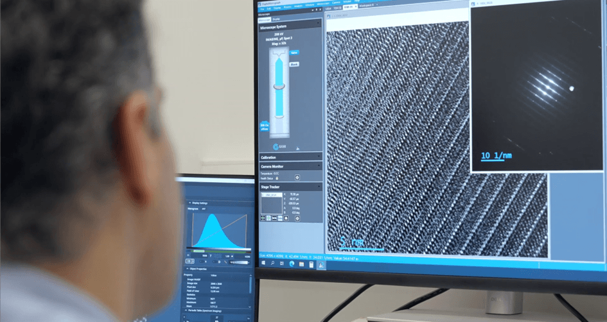Close the Microscope floating panel
Screen dimensions: 607x322
320,10
